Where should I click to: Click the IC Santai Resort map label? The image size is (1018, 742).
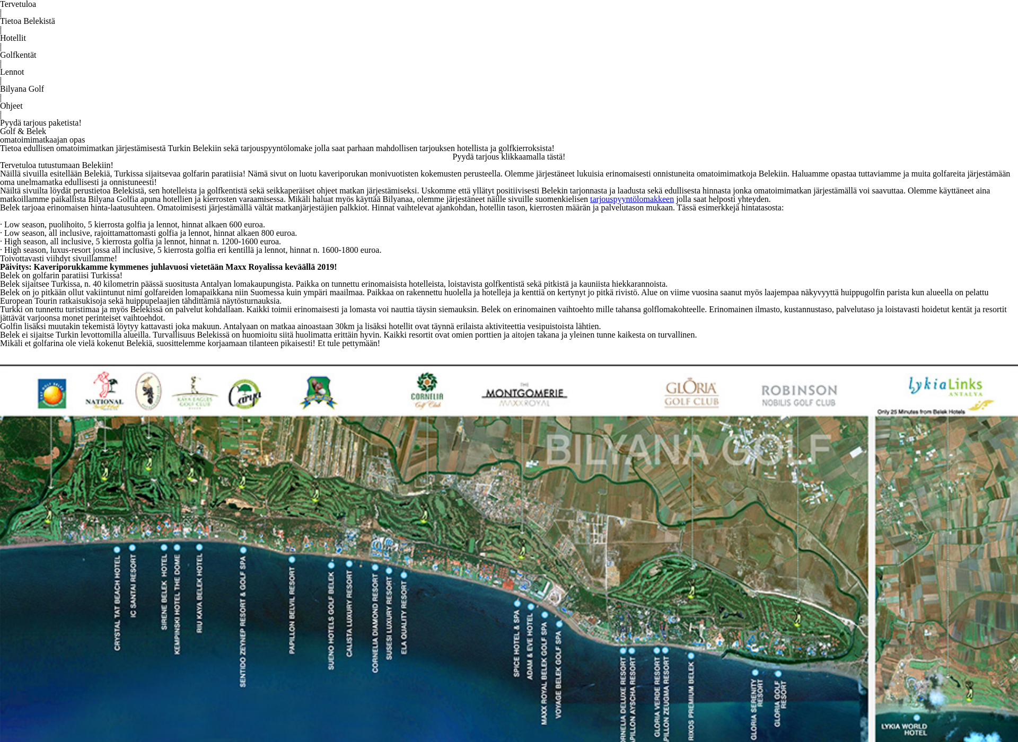[133, 586]
